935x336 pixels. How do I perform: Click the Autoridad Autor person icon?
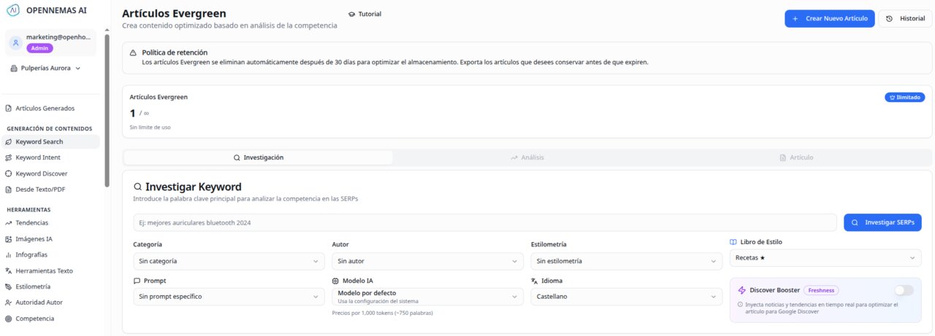9,302
